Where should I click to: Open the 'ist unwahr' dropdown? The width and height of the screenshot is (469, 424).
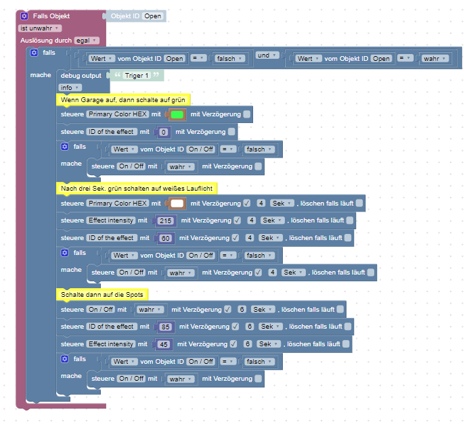click(x=40, y=28)
